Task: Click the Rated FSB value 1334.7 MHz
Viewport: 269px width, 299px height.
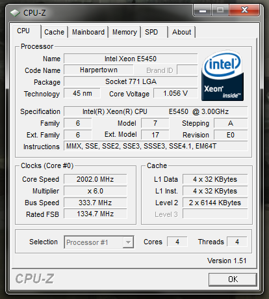Action: [96, 214]
